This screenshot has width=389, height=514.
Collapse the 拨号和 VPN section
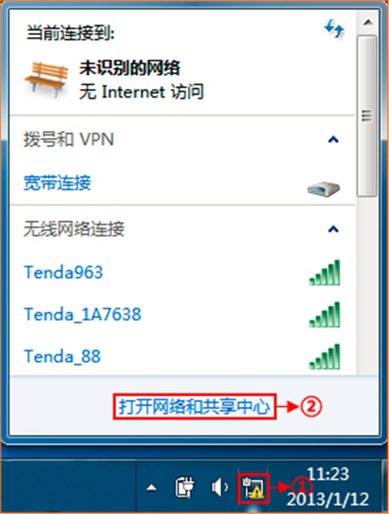333,139
